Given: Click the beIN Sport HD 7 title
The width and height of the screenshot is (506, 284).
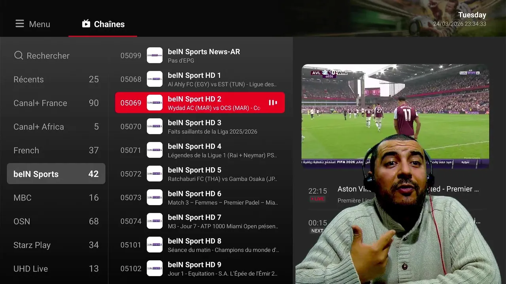Looking at the screenshot, I should tap(194, 217).
